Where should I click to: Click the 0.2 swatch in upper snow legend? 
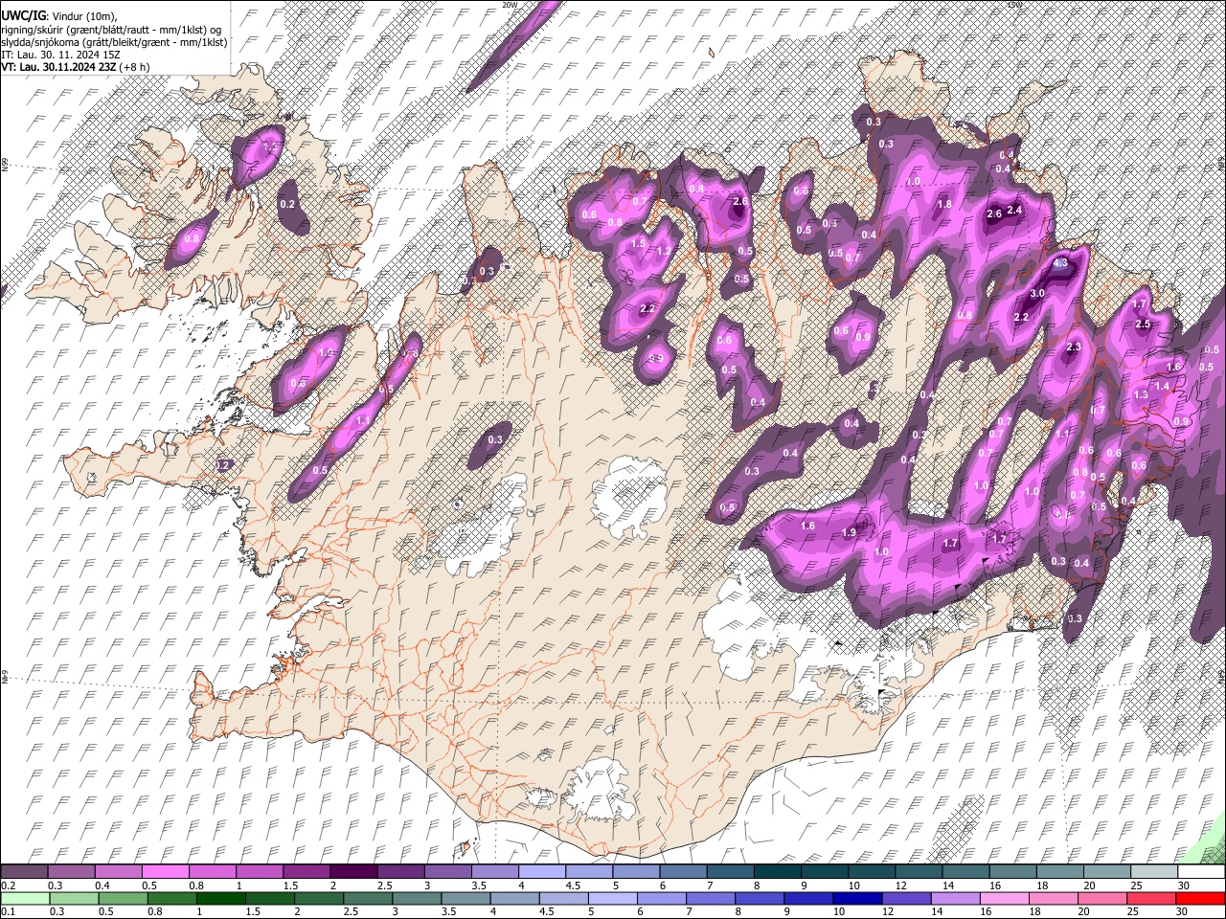[x=24, y=872]
